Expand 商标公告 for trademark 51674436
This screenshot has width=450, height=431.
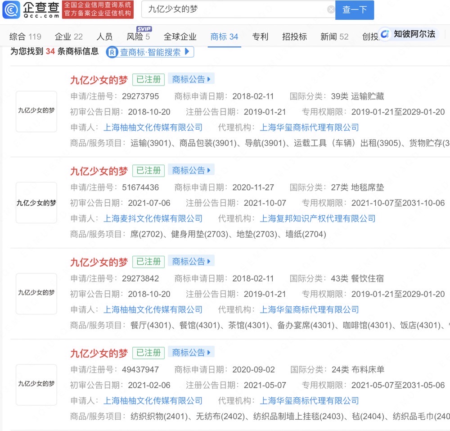191,170
